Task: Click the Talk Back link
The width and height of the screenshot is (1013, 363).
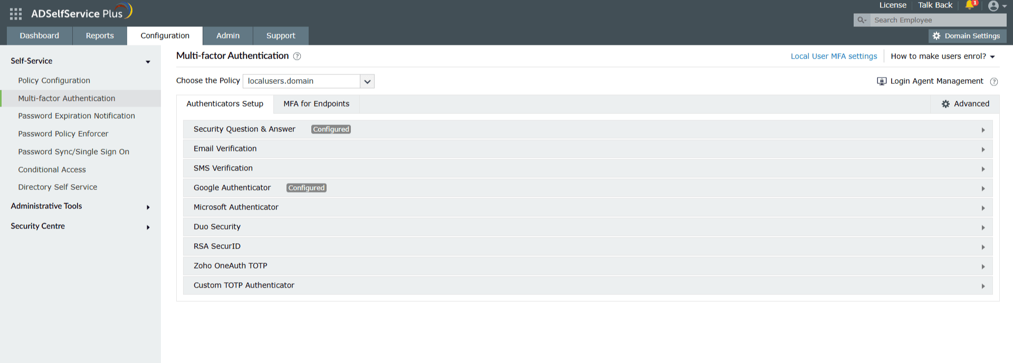Action: pos(935,5)
